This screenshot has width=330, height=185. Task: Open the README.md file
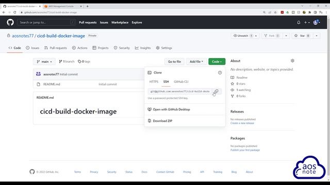pyautogui.click(x=52, y=84)
